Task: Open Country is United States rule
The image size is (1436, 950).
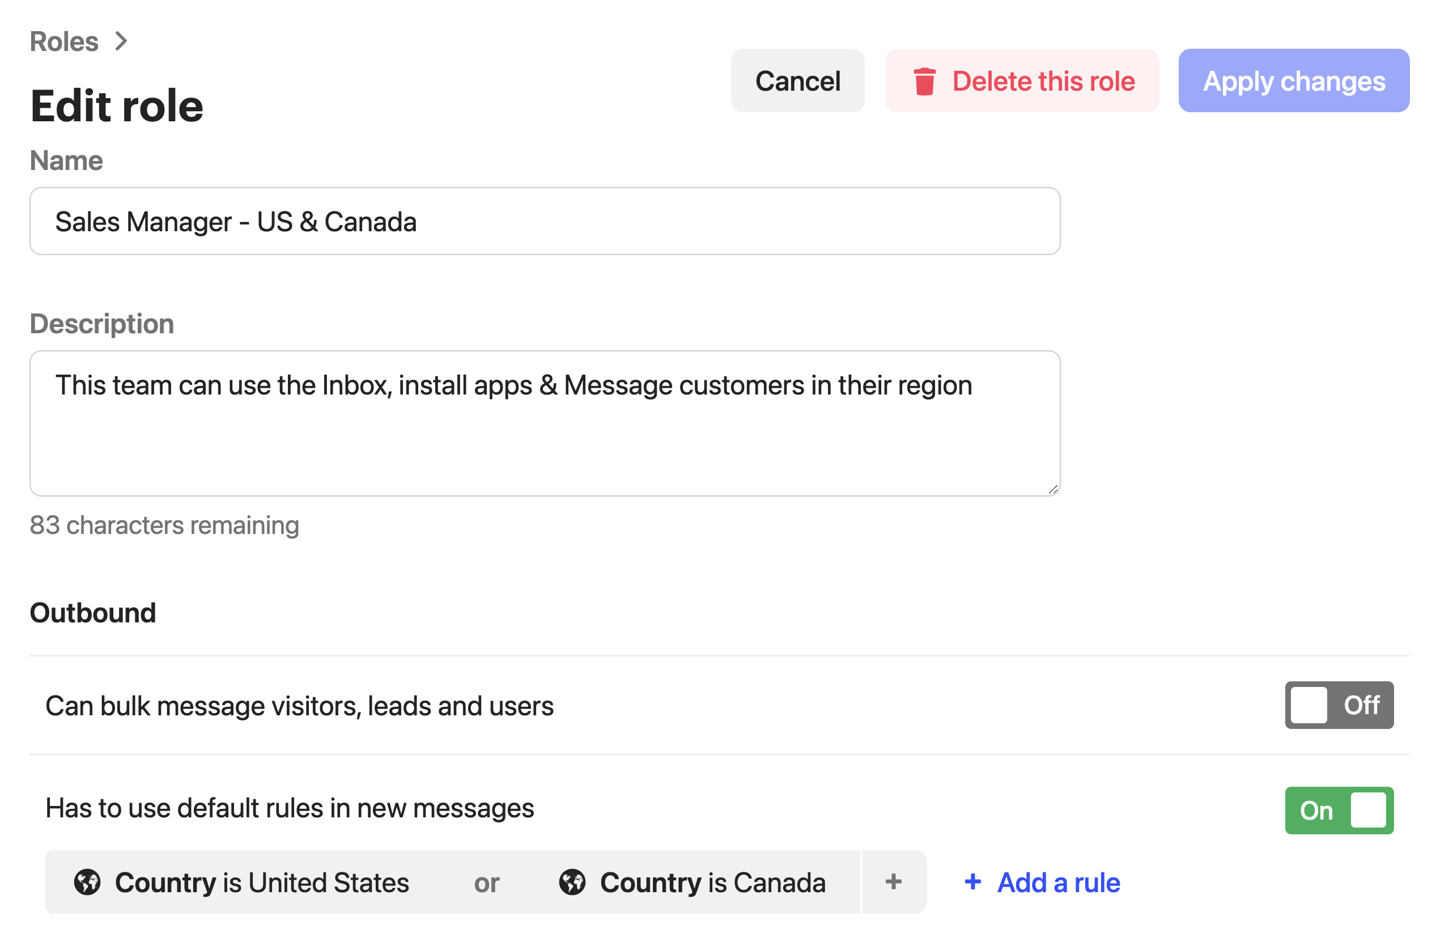Action: coord(262,883)
